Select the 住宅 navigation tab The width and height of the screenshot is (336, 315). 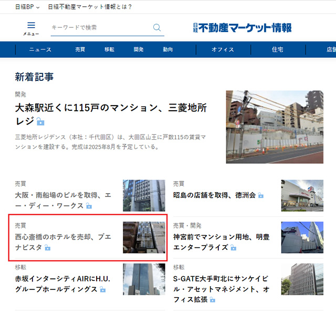pos(278,49)
